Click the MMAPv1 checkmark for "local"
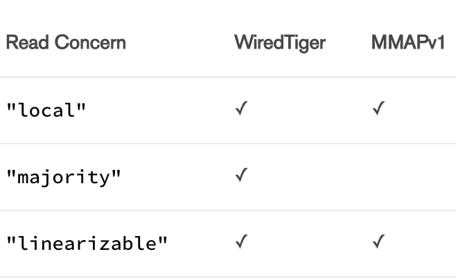 (378, 110)
